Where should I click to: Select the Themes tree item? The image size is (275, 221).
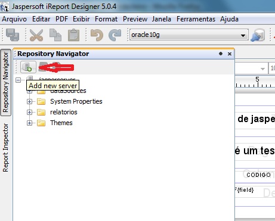[x=61, y=123]
